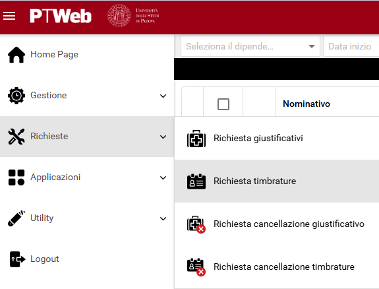379x289 pixels.
Task: Click the Richieste tools icon
Action: 16,137
